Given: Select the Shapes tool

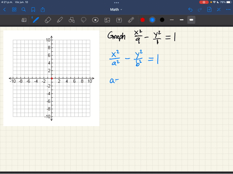Looking at the screenshot, I should point(71,20).
